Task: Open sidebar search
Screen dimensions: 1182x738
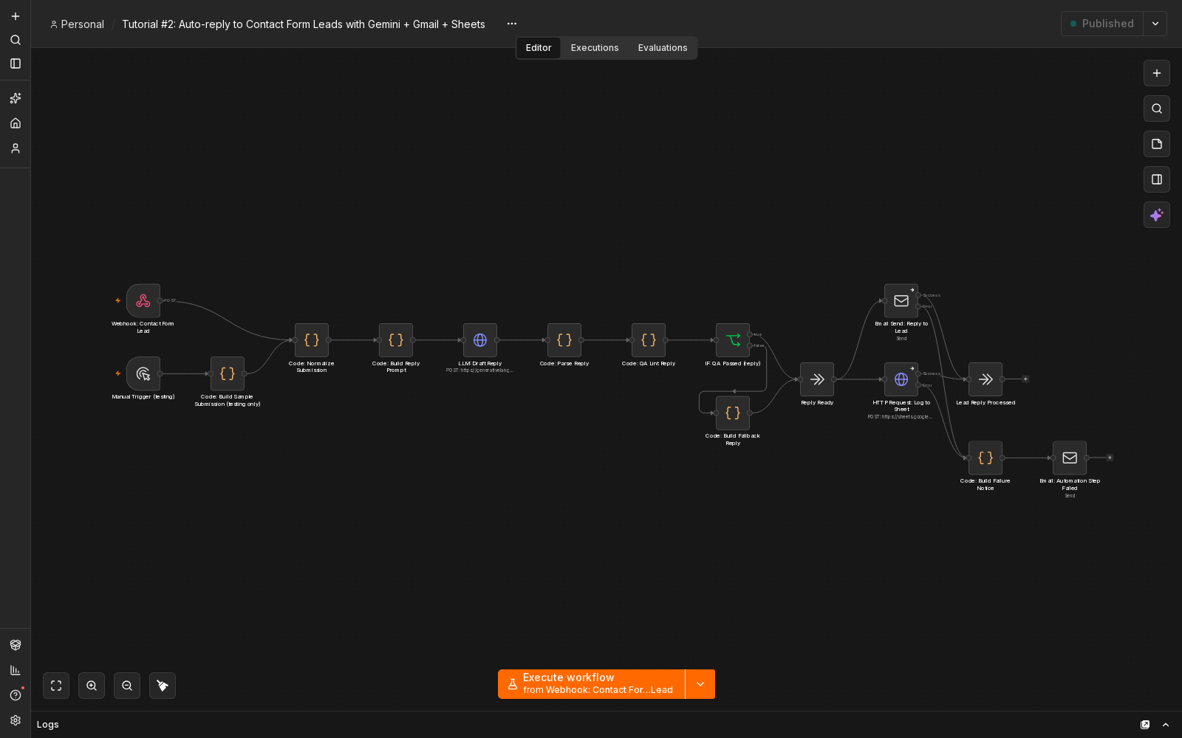Action: pos(16,40)
